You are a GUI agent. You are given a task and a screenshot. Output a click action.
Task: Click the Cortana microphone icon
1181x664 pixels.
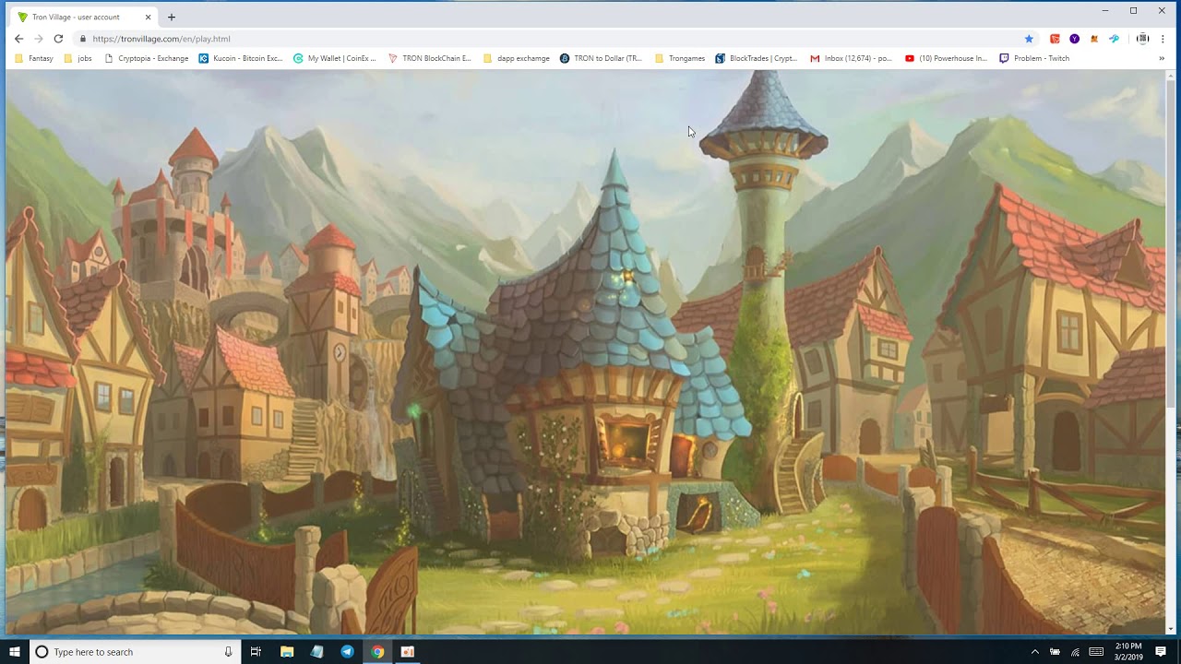click(x=228, y=652)
